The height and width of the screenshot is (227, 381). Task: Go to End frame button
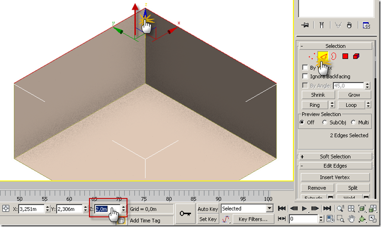point(327,209)
